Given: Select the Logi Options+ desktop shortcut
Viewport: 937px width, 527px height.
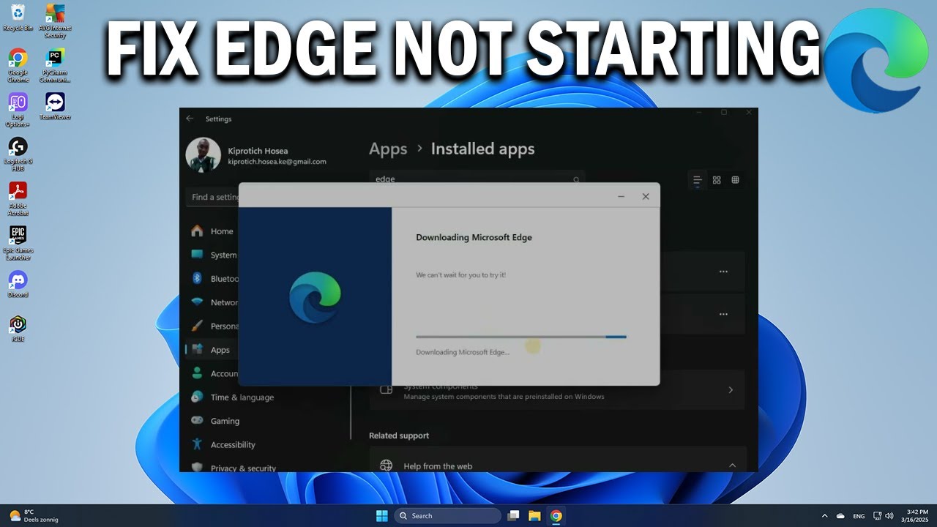Looking at the screenshot, I should point(18,110).
